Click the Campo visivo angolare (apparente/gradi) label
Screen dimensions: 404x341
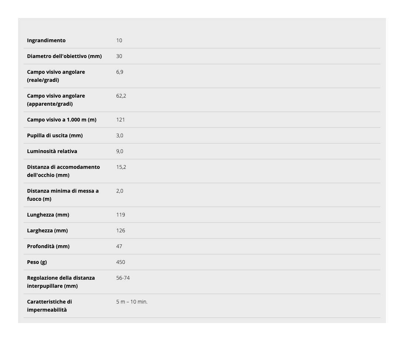(x=56, y=100)
